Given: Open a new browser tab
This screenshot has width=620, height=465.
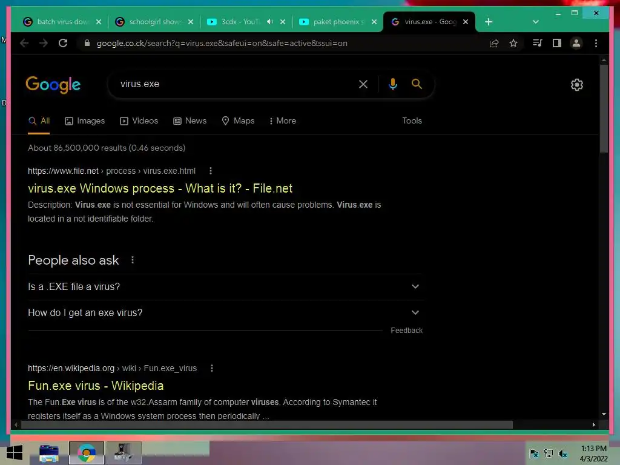Looking at the screenshot, I should click(489, 22).
